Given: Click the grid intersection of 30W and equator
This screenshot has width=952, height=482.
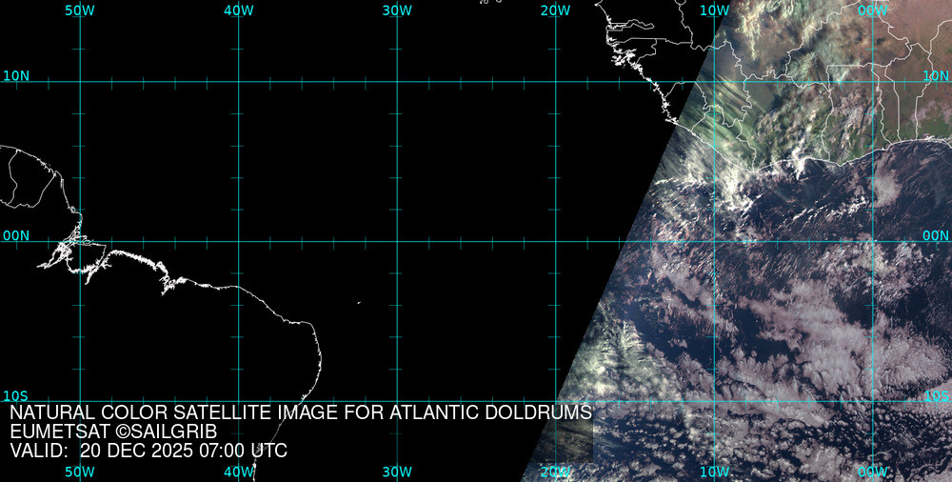Looking at the screenshot, I should 397,241.
